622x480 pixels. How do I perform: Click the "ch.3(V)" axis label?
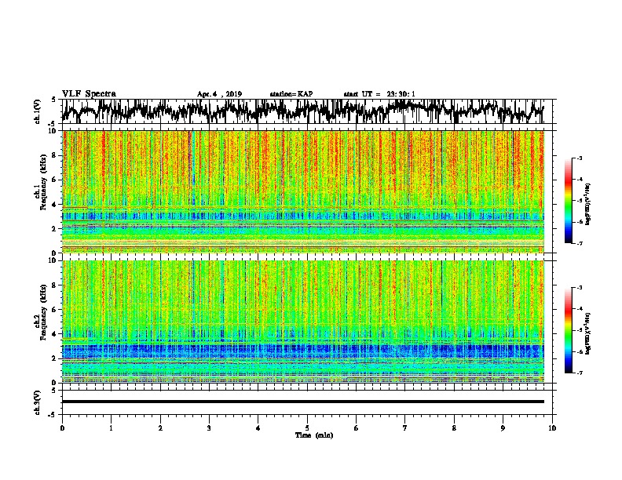[x=38, y=402]
